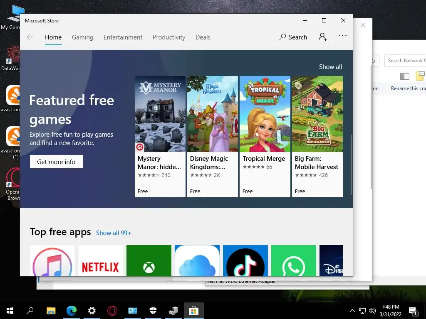Open the Disney Magic Kingdoms game card
Image resolution: width=426 pixels, height=319 pixels.
point(213,136)
